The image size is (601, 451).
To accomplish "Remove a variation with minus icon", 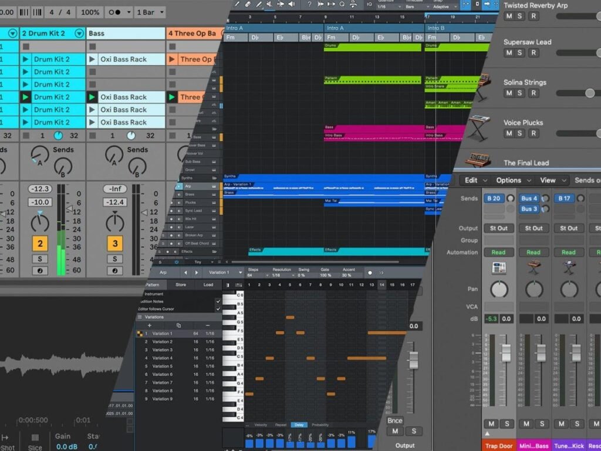I will [207, 325].
